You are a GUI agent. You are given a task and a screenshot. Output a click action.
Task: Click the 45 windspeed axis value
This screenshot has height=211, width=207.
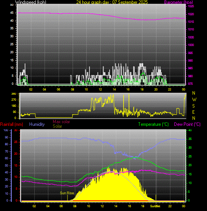pyautogui.click(x=12, y=13)
